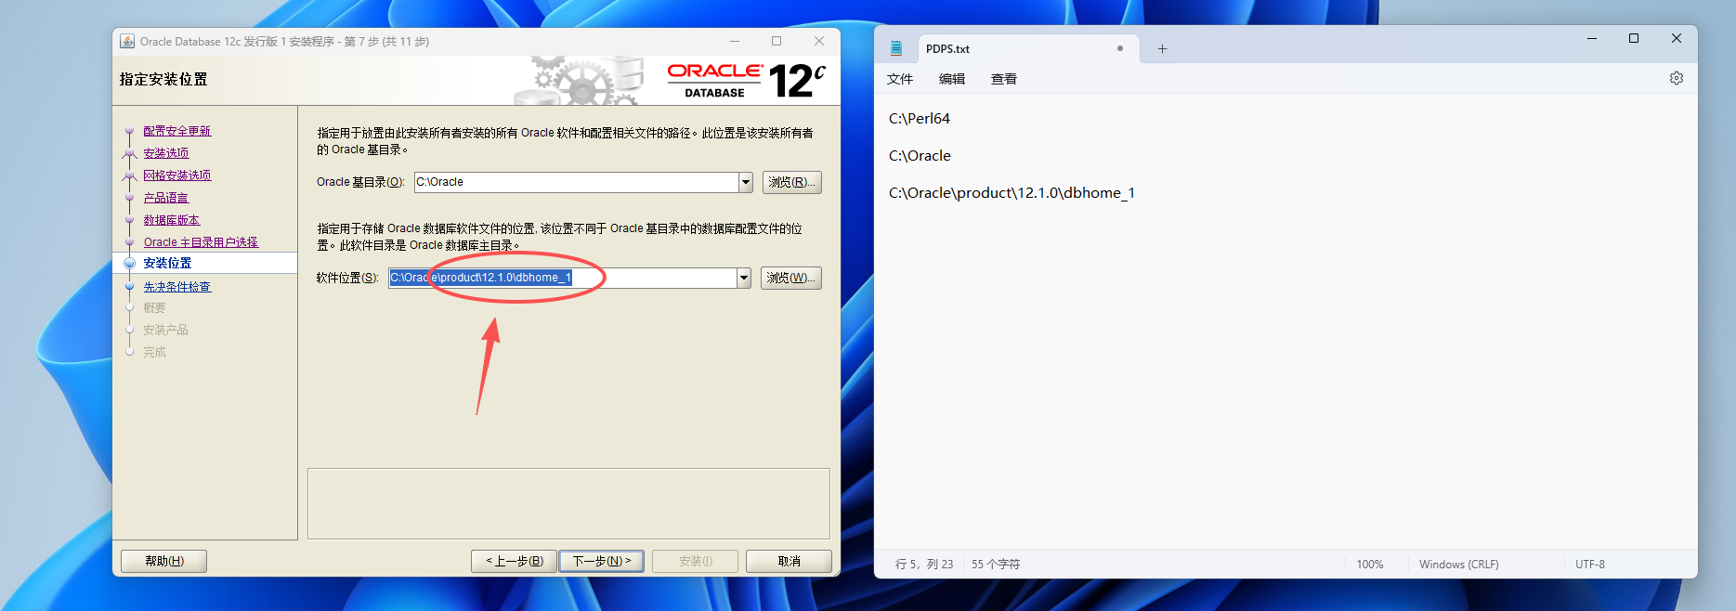Close the Oracle installer window
This screenshot has width=1736, height=611.
click(819, 41)
